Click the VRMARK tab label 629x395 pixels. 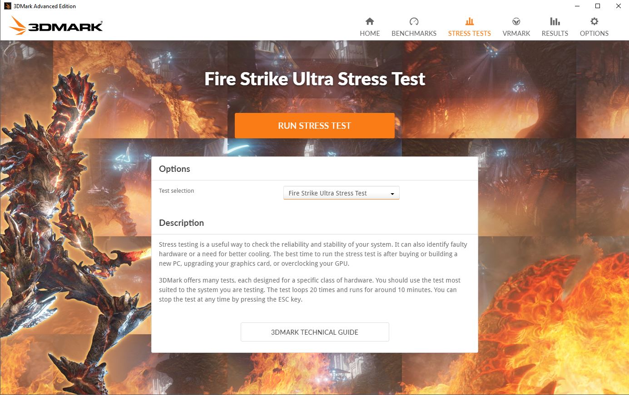516,34
